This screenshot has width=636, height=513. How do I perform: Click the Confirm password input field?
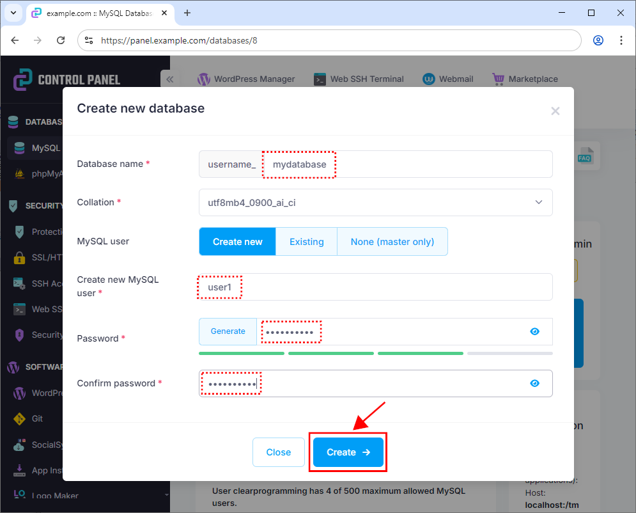point(376,384)
